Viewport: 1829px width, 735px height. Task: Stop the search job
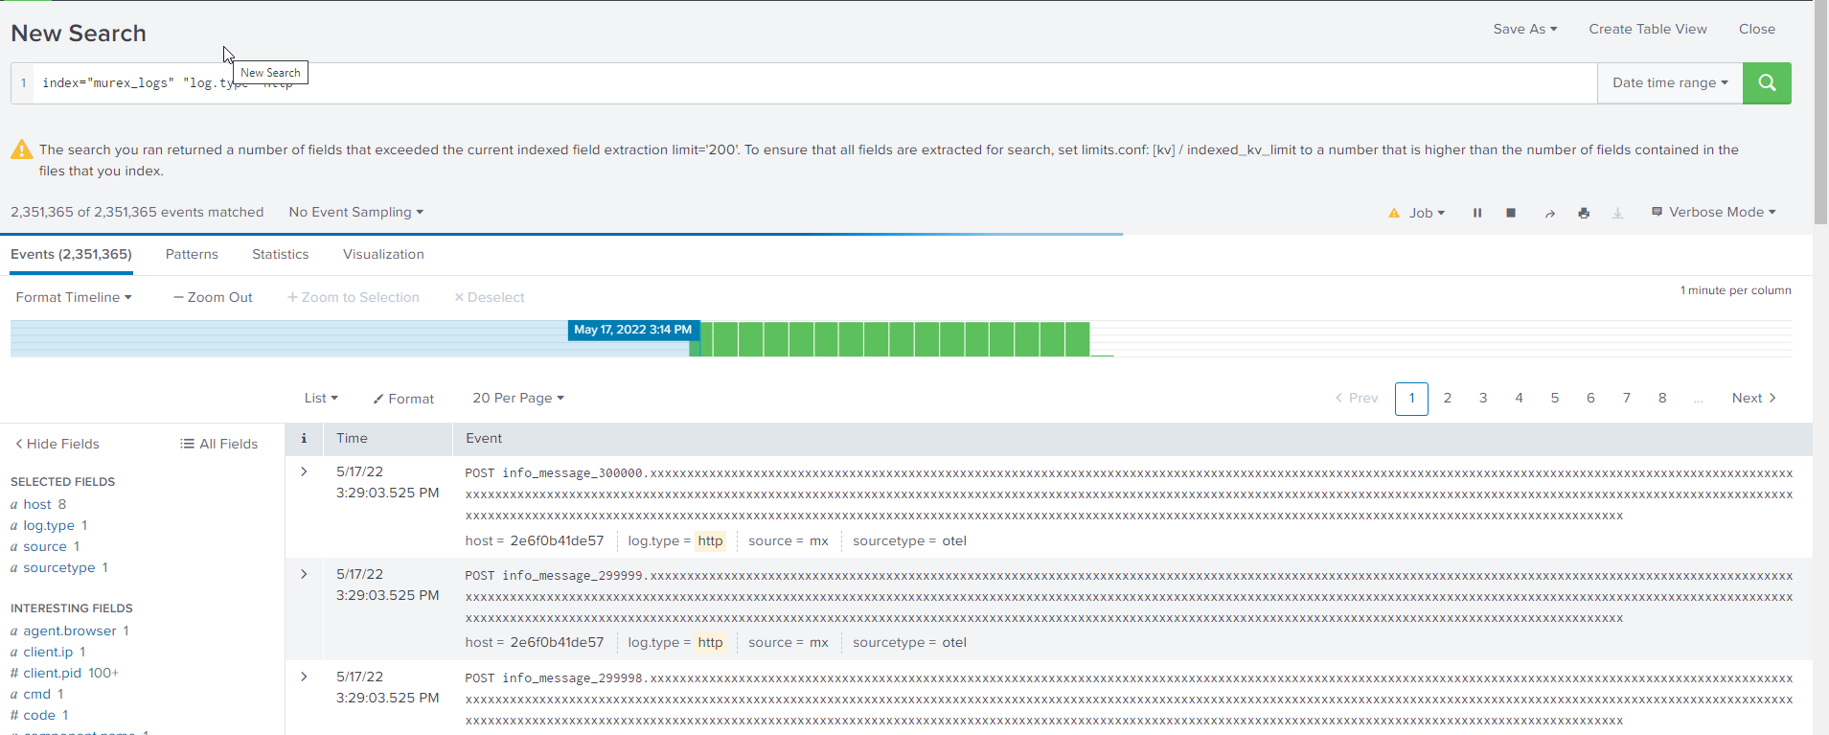(x=1511, y=213)
